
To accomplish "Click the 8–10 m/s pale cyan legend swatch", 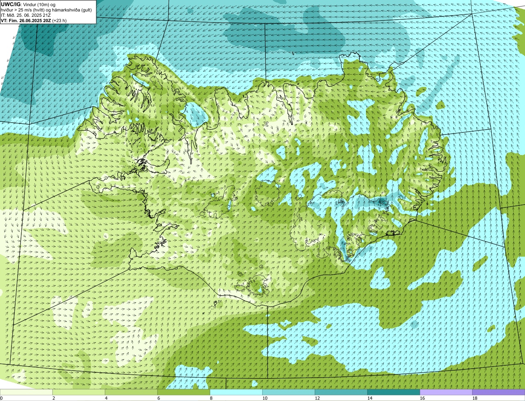I will pos(236,392).
